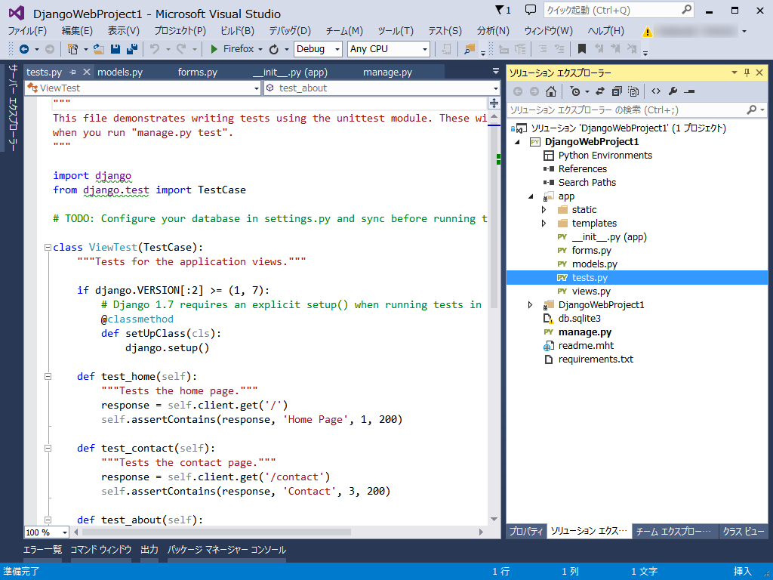
Task: Open Properties via the wrench icon
Action: pyautogui.click(x=673, y=91)
